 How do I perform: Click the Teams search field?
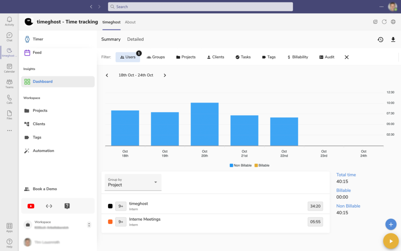coord(200,7)
